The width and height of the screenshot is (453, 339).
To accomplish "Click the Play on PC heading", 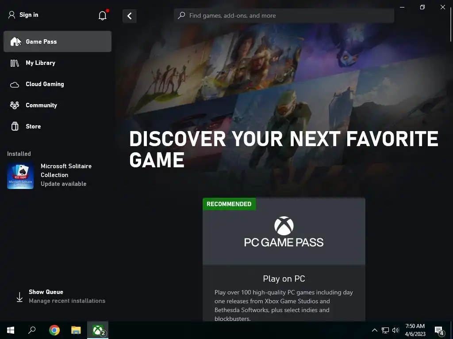I will [x=284, y=279].
